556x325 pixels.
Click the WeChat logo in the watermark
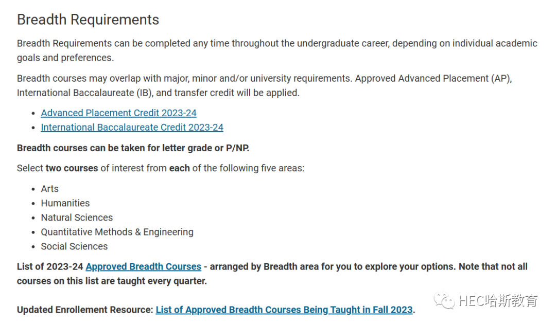[x=444, y=300]
